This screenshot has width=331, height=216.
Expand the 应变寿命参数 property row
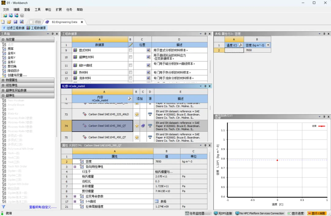pos(75,196)
